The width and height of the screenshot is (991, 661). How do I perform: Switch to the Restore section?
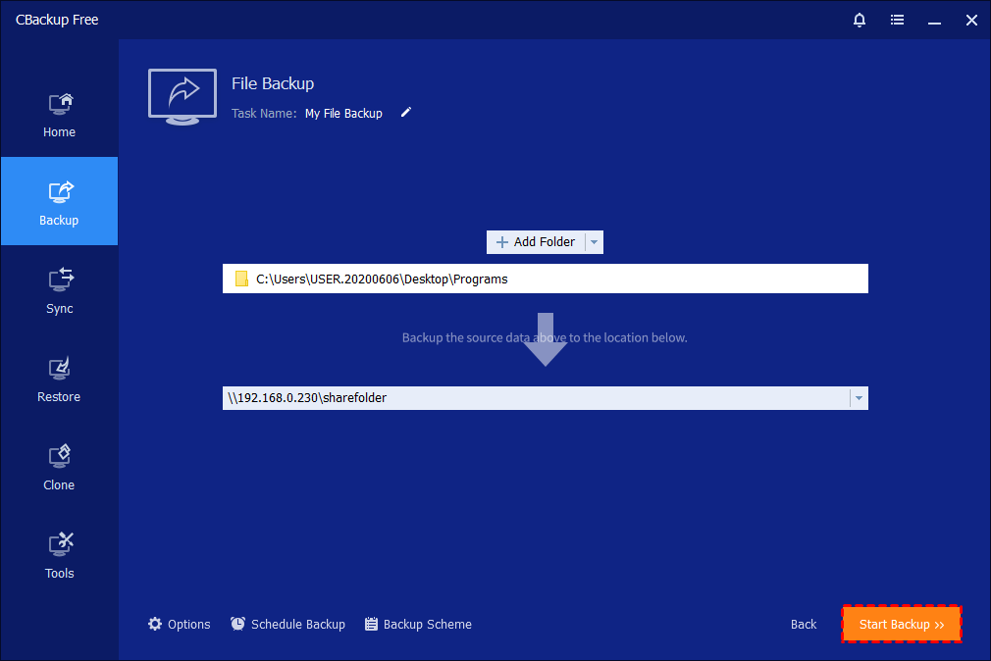coord(59,379)
